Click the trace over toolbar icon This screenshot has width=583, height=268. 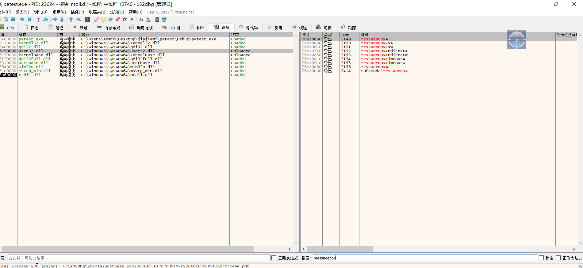62,19
